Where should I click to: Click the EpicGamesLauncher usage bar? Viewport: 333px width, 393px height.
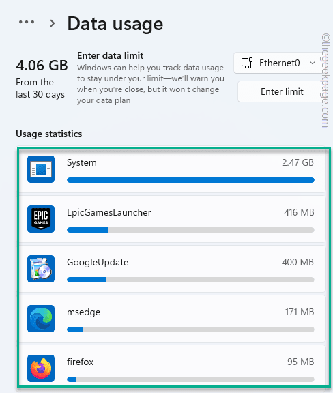[x=190, y=230]
